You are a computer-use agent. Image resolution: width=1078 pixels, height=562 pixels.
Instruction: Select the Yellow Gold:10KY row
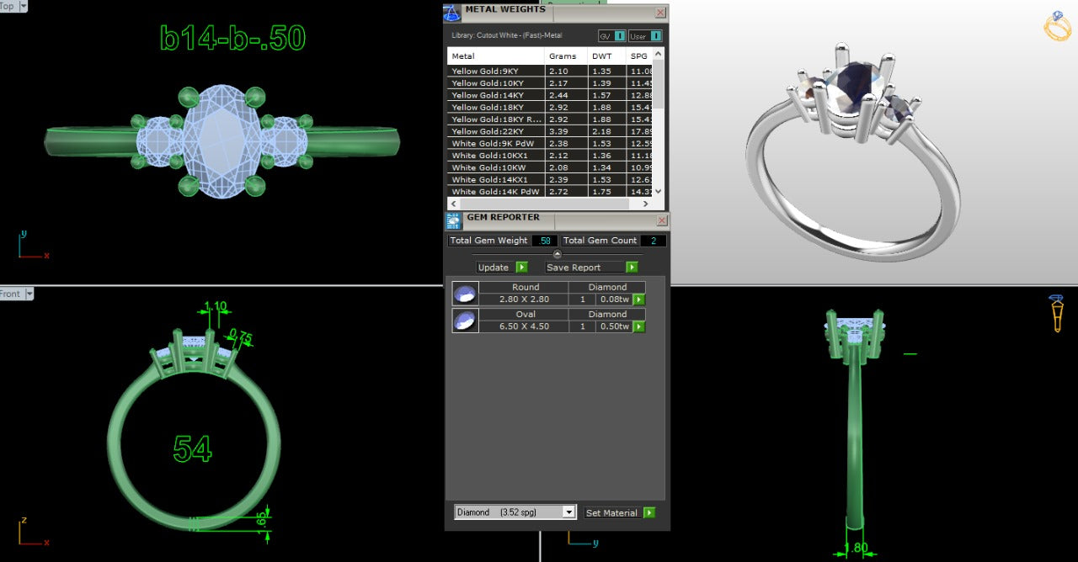point(551,83)
